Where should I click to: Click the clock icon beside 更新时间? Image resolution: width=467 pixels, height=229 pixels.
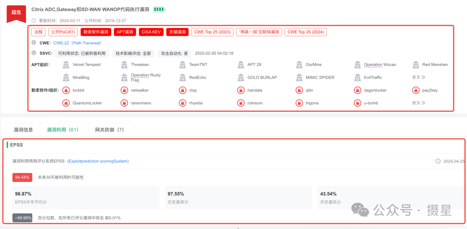click(34, 21)
